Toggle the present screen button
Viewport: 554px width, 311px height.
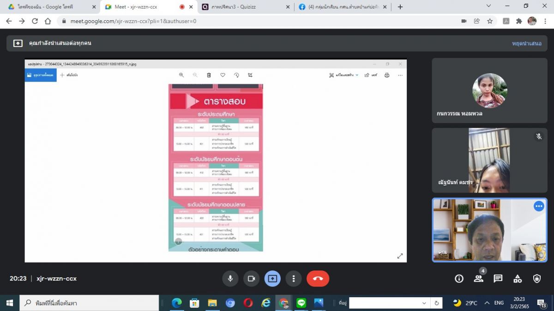click(272, 278)
